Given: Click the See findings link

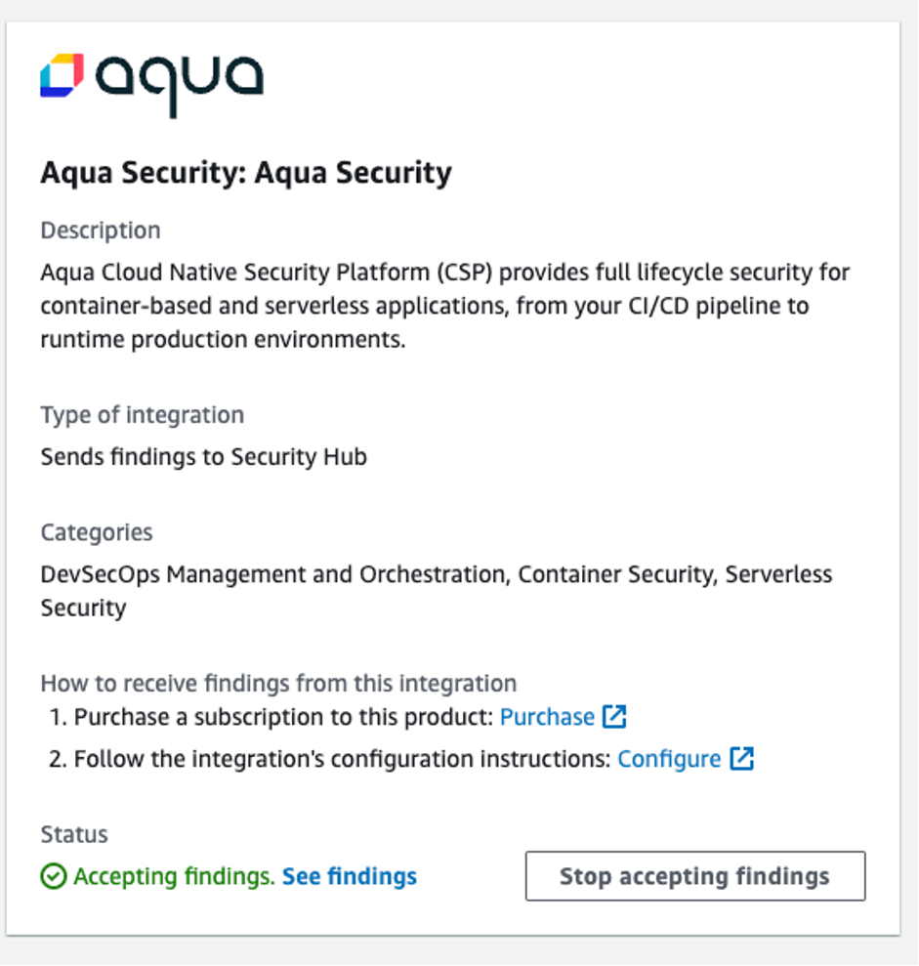Looking at the screenshot, I should (349, 876).
